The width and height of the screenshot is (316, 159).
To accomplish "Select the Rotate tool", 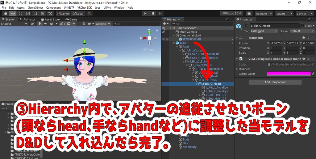I will pos(20,14).
